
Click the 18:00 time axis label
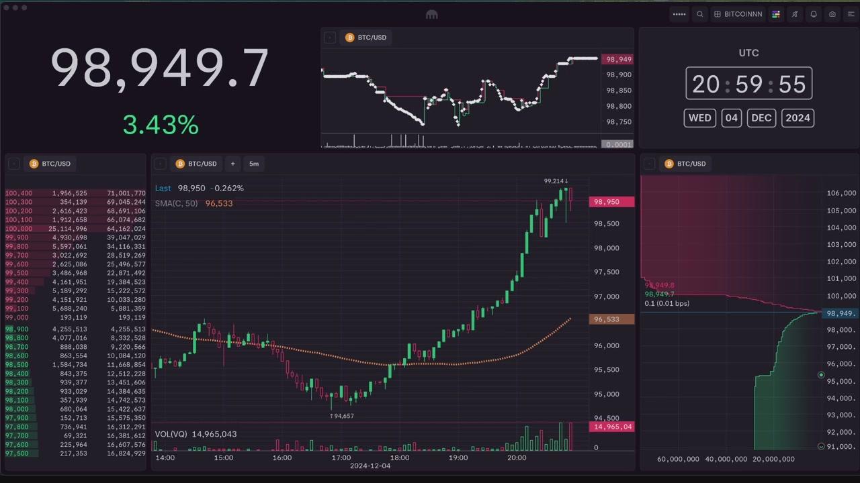coord(400,458)
